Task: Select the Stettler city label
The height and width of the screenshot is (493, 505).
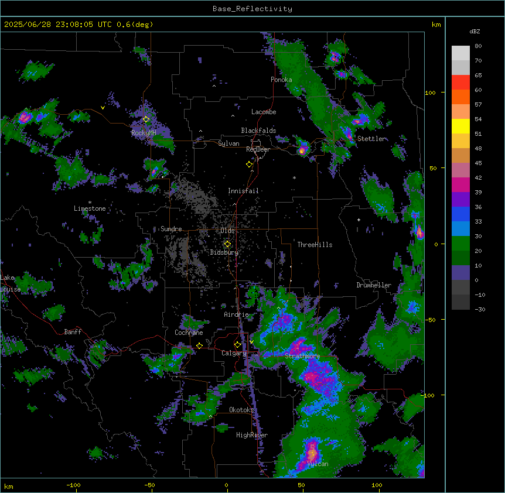Action: 371,139
